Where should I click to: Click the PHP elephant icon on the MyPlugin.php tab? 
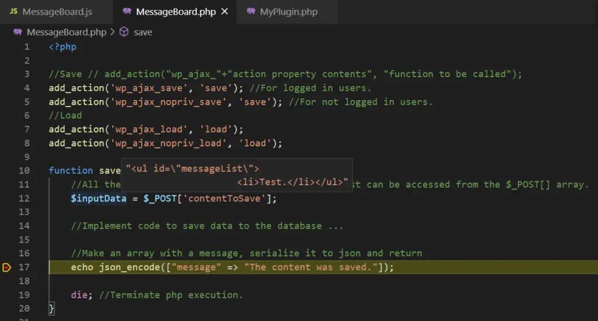tap(251, 12)
